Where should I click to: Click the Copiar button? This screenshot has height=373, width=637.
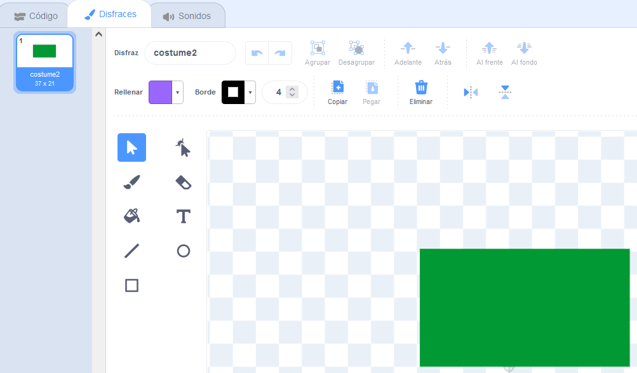(337, 92)
